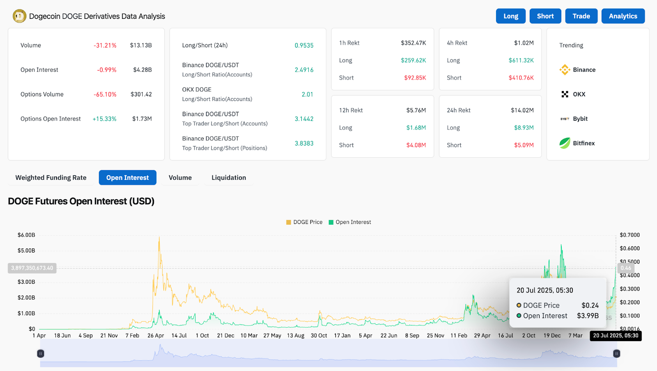Open the Volume chart tab

180,178
